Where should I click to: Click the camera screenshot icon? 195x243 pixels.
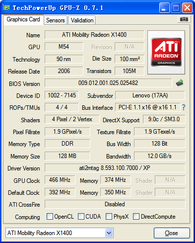point(184,19)
